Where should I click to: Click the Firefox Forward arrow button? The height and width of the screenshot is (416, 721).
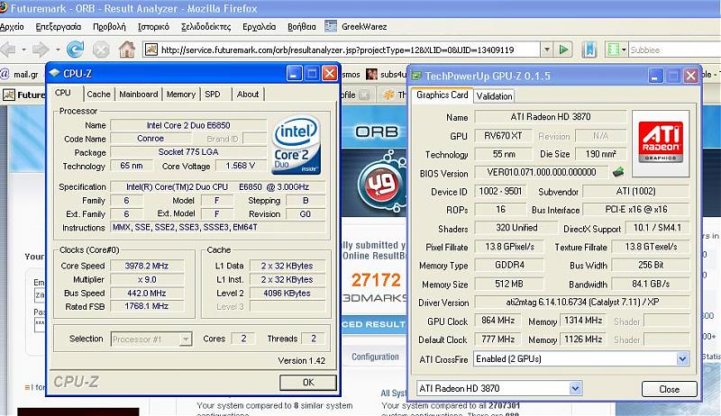pyautogui.click(x=41, y=50)
